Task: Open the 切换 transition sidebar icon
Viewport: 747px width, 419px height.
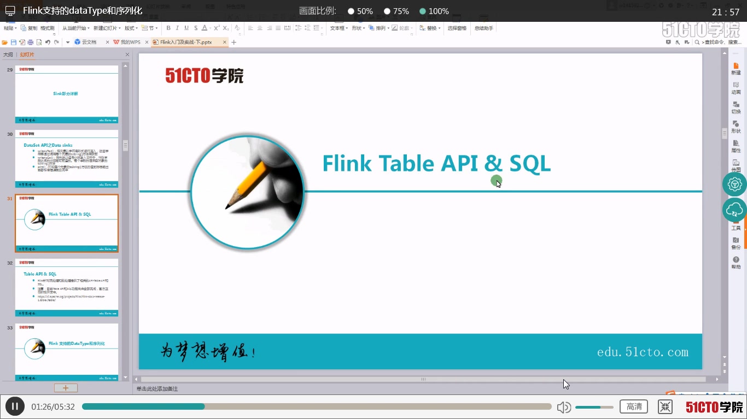Action: 736,107
